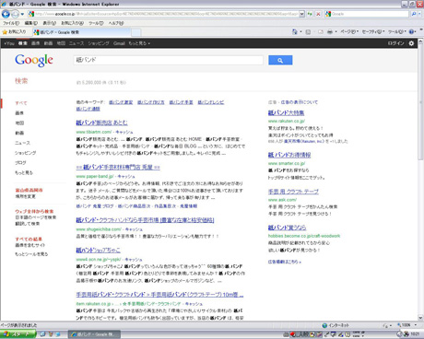Screen dimensions: 424x339
Task: Open the zoom level 100% dropdown
Action: click(x=407, y=325)
